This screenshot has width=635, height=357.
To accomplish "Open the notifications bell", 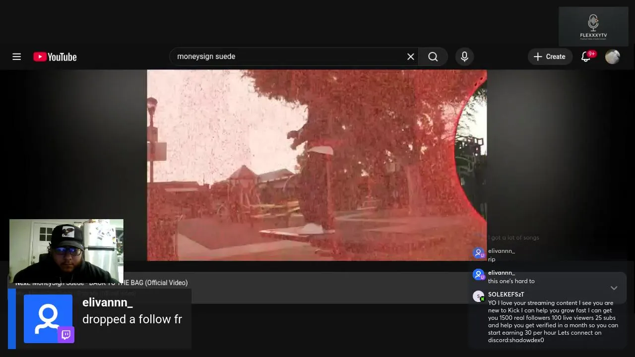I will 586,57.
